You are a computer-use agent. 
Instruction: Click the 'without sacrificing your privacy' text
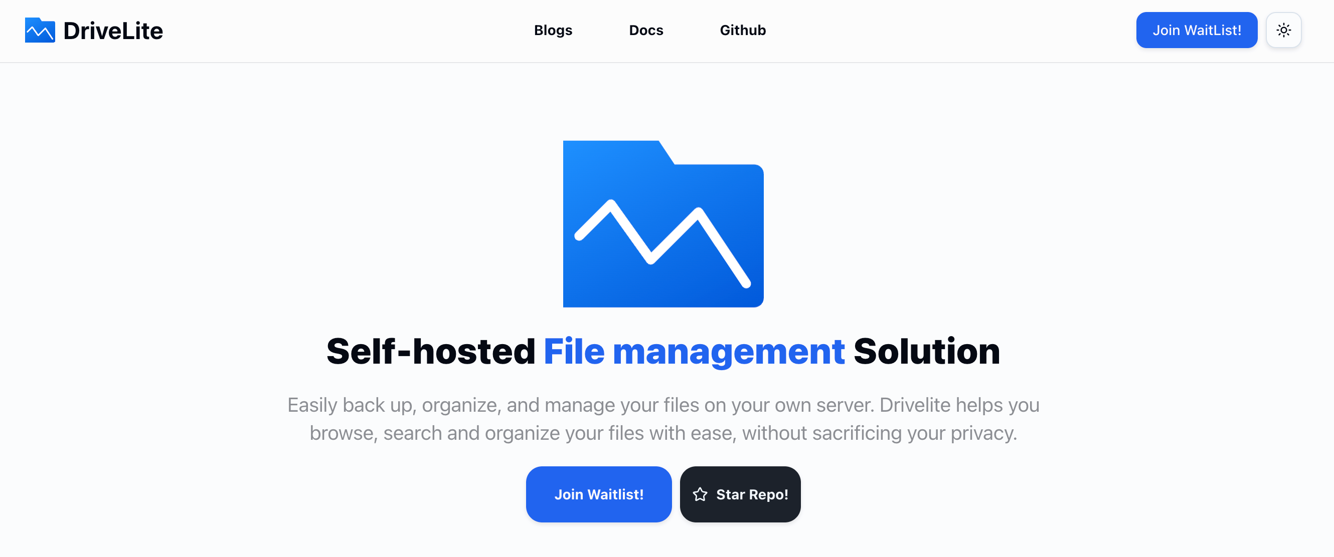pos(879,433)
